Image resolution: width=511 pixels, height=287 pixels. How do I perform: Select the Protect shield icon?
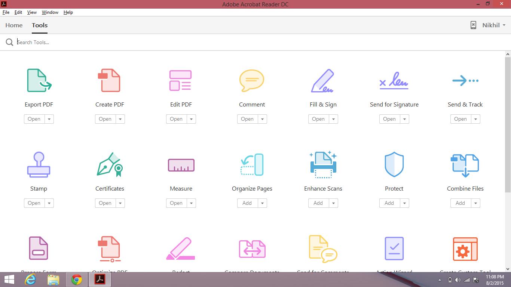click(x=394, y=164)
